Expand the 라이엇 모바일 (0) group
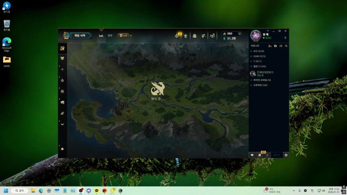347x195 pixels. 261,80
